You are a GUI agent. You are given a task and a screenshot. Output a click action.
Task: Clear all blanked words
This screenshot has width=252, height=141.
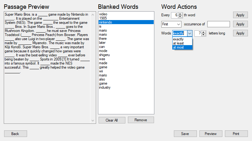[x=112, y=120]
